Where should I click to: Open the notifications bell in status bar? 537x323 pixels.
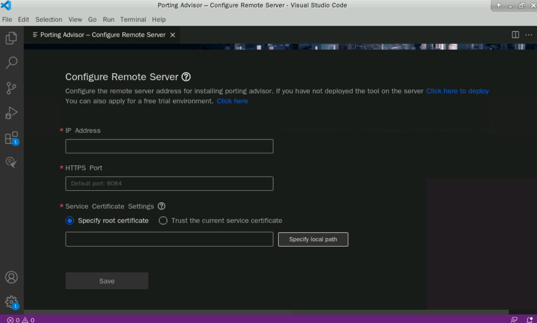pos(529,320)
